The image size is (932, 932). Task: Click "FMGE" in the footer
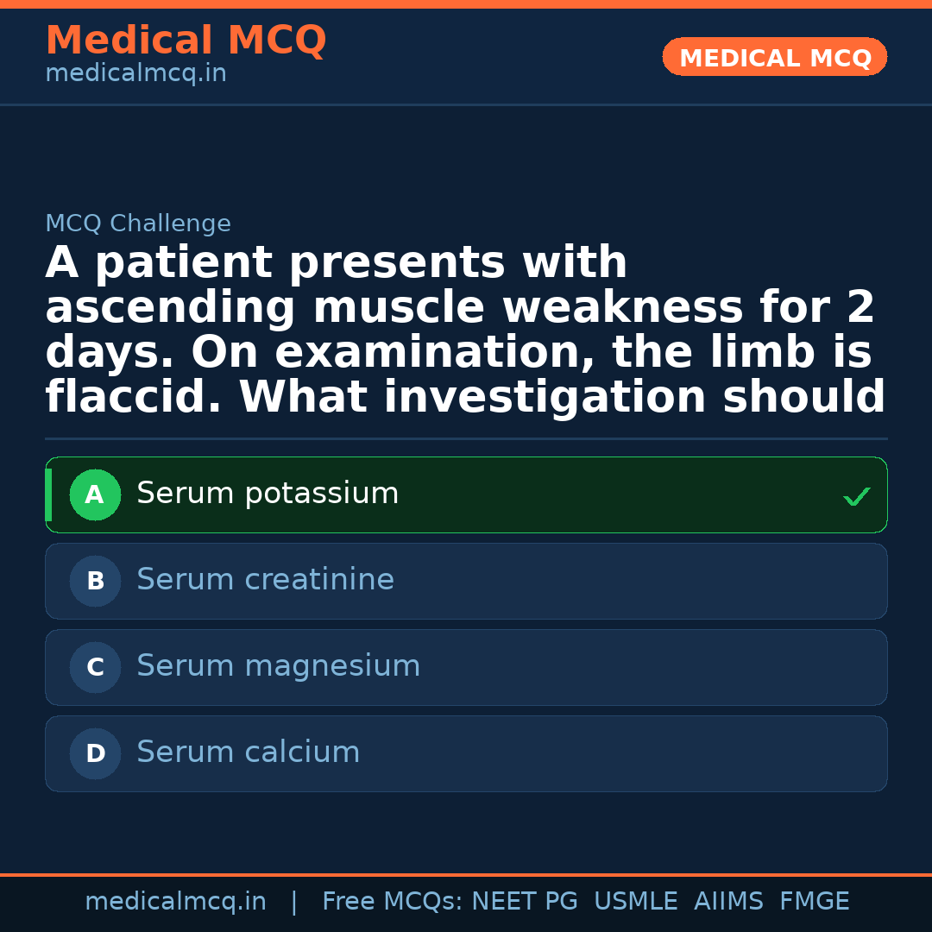pos(815,902)
